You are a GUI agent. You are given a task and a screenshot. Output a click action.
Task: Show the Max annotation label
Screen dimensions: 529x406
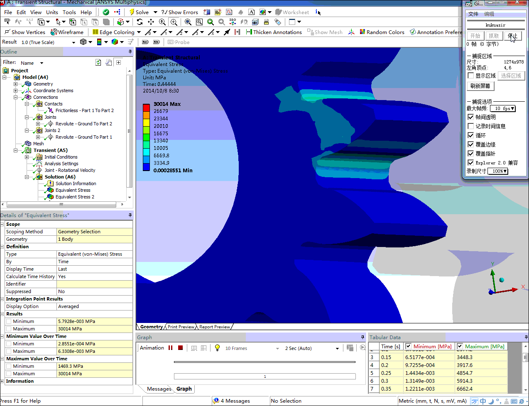[145, 42]
